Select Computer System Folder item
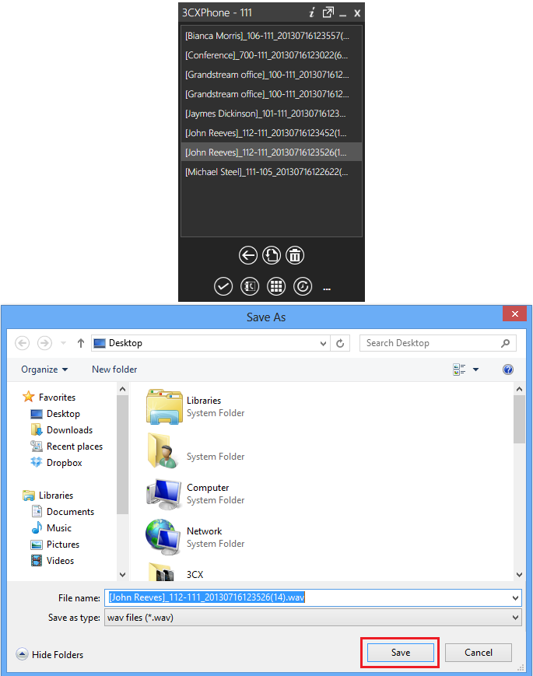 point(195,494)
